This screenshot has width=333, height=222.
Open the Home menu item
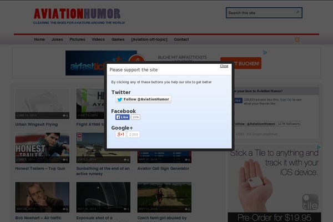coord(39,39)
